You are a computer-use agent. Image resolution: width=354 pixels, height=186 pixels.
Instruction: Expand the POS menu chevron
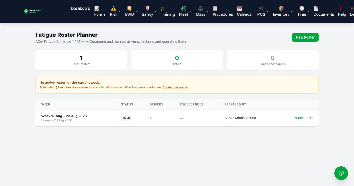pyautogui.click(x=268, y=11)
